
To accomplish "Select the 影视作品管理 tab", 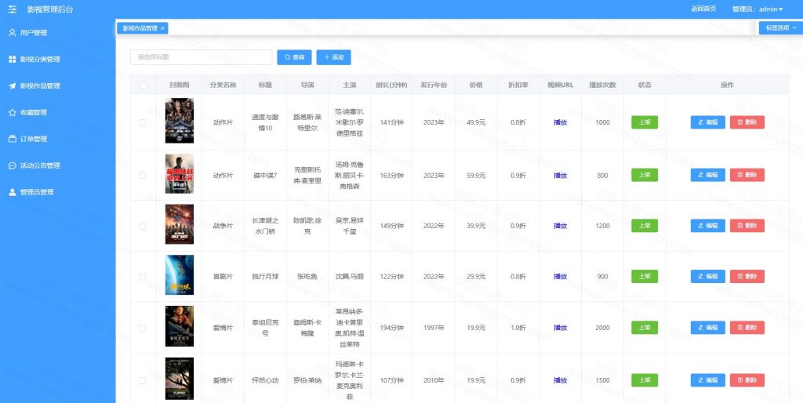I will pos(143,29).
